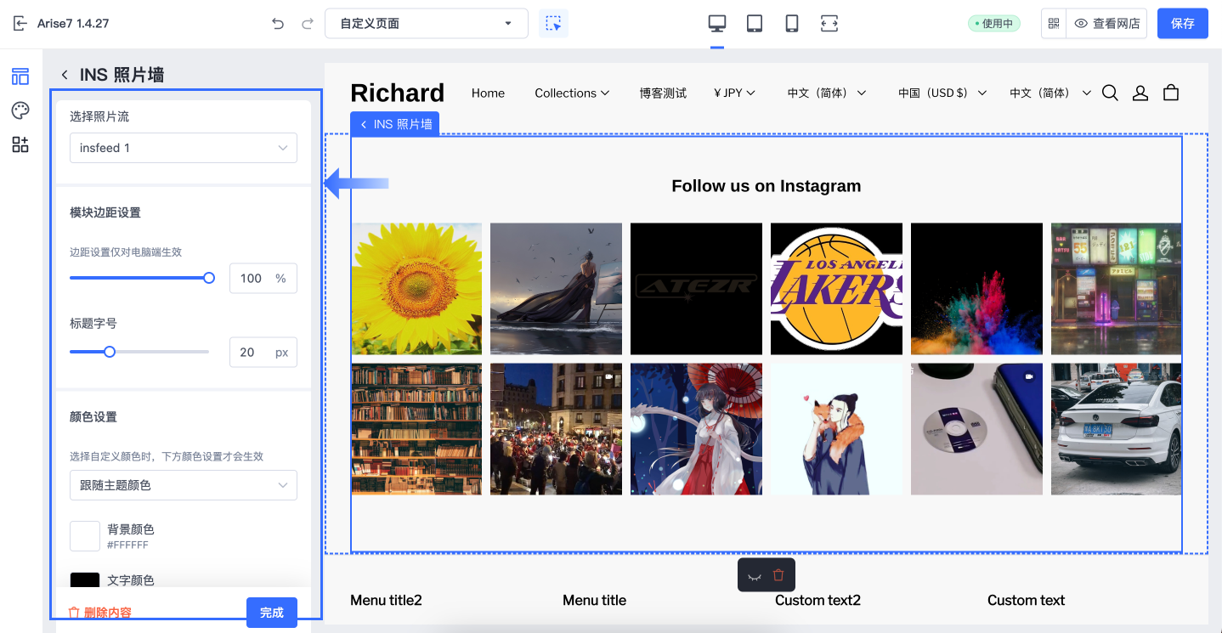
Task: Open the QR code preview icon
Action: pyautogui.click(x=1054, y=24)
